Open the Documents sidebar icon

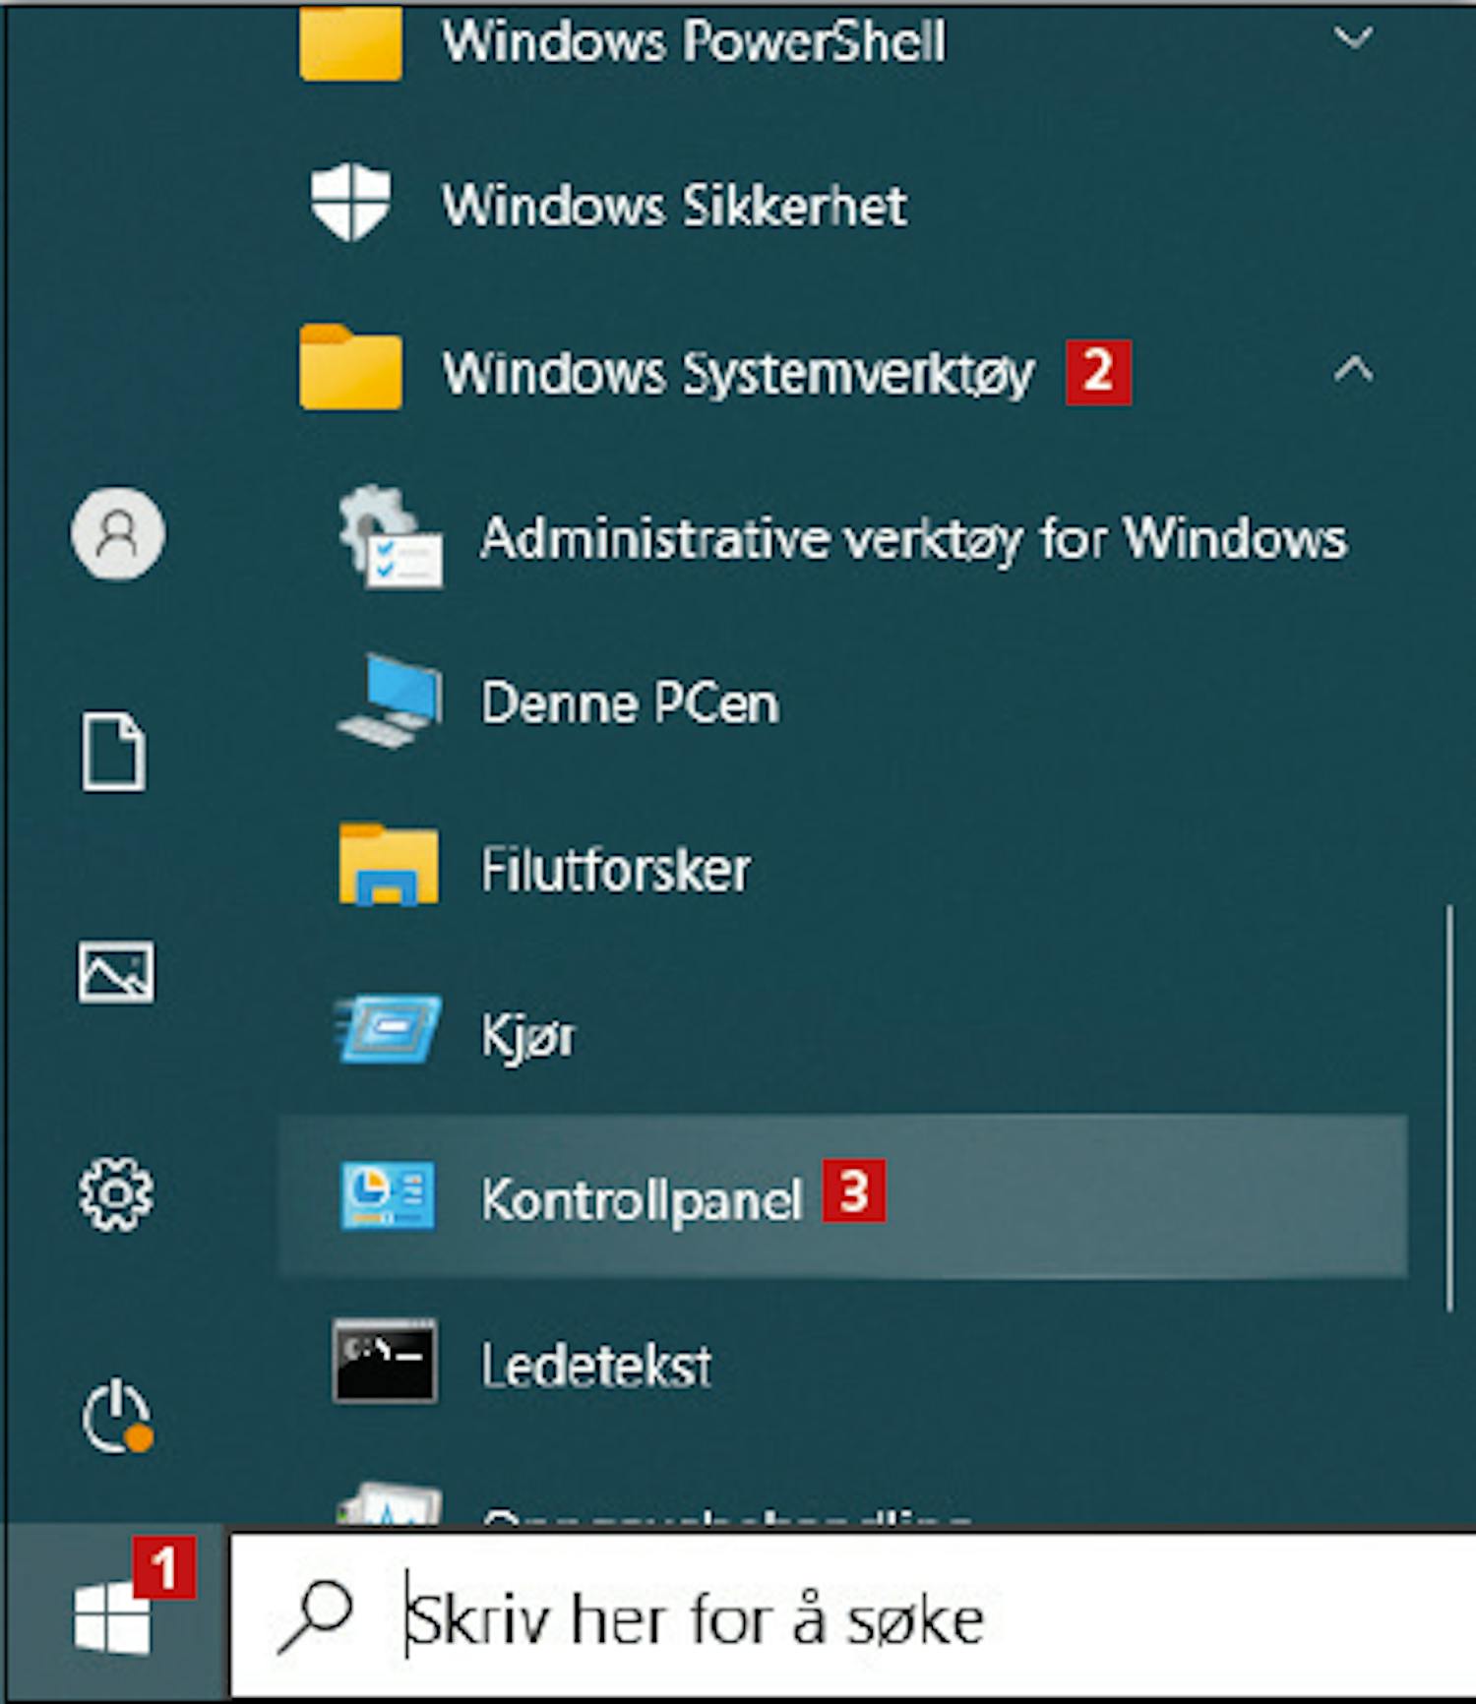(113, 753)
